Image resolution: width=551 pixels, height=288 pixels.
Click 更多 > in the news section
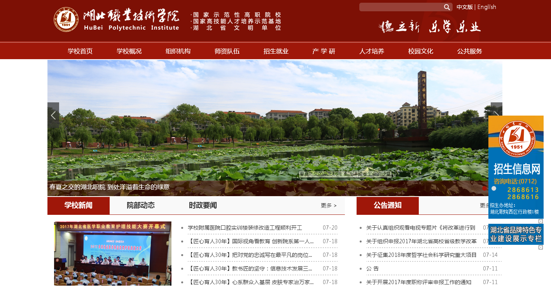(x=329, y=205)
